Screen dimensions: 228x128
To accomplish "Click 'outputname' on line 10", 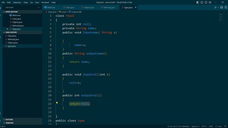I will [95, 54].
